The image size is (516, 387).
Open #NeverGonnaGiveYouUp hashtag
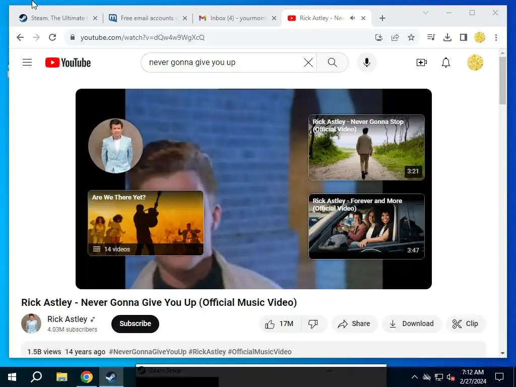pyautogui.click(x=148, y=351)
